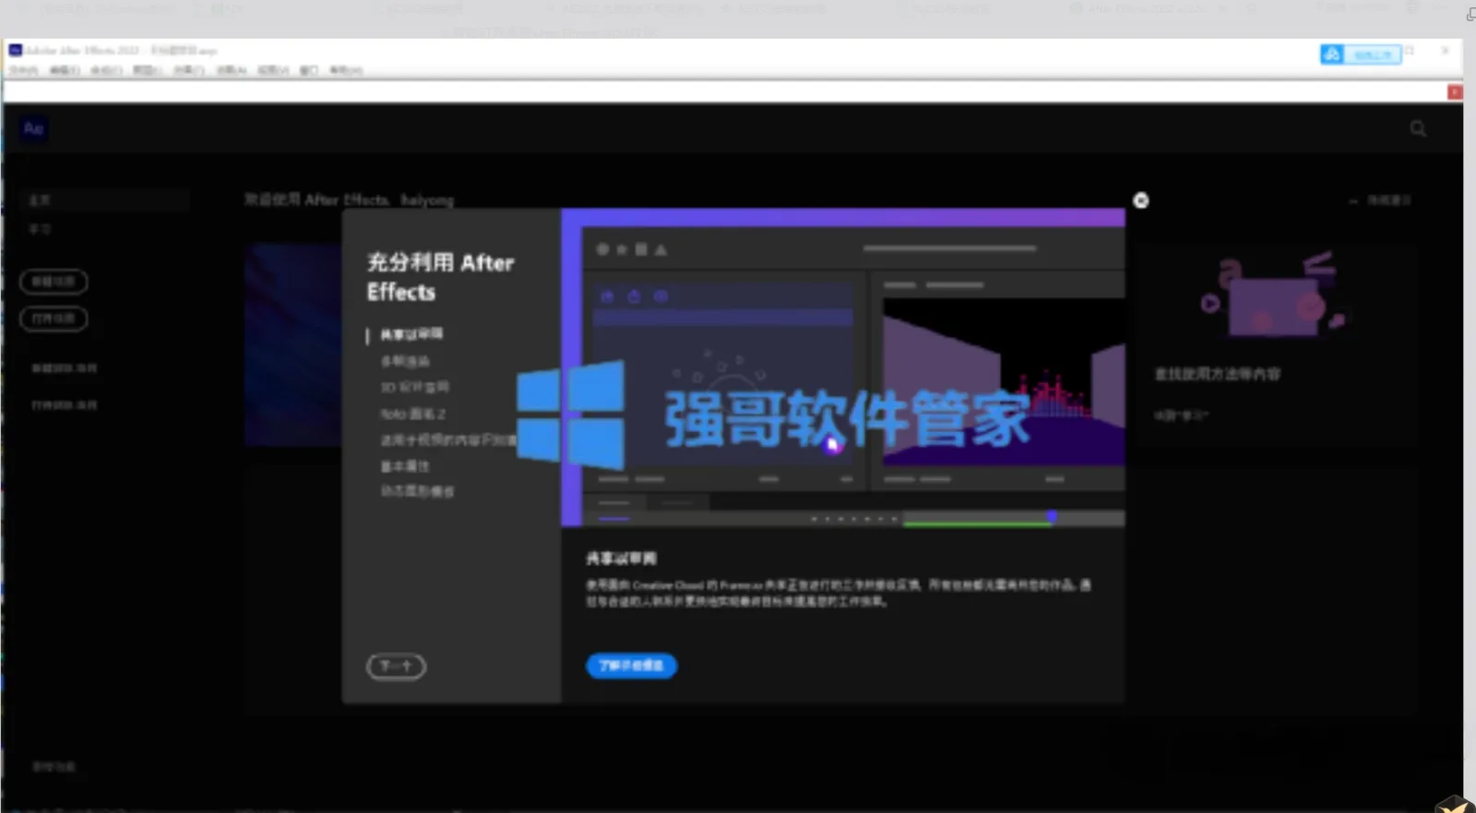Open the View menu
Viewport: 1476px width, 813px height.
click(272, 70)
